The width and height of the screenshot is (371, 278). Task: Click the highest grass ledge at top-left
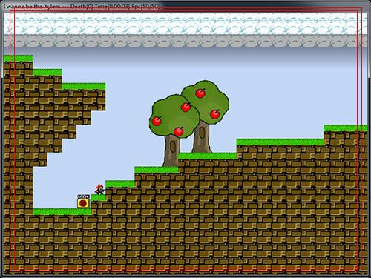point(18,59)
